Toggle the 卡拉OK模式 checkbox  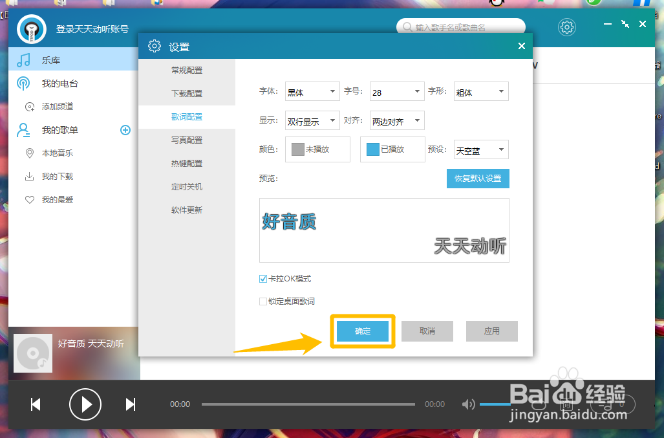pyautogui.click(x=263, y=279)
